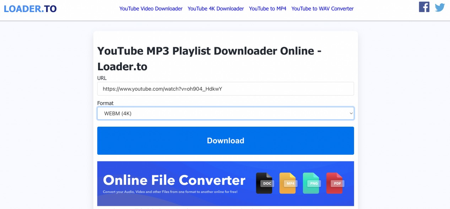450x209 pixels.
Task: Click the "URL" field label
Action: 102,78
